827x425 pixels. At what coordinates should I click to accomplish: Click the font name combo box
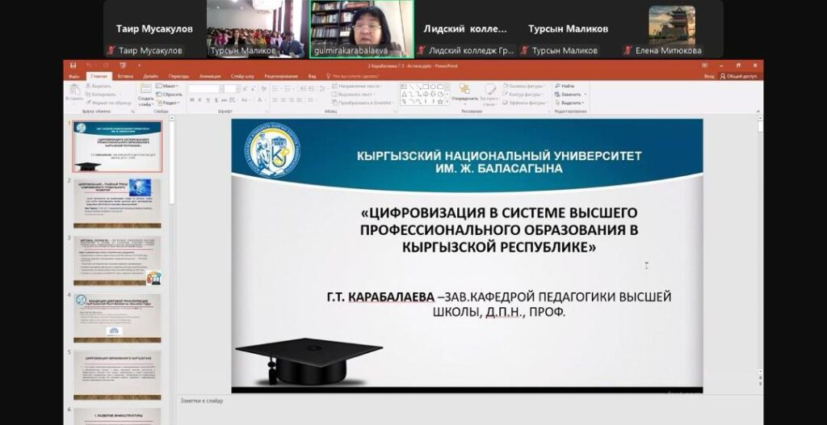[x=206, y=89]
